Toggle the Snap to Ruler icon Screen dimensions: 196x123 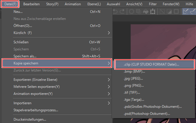(x=186, y=12)
